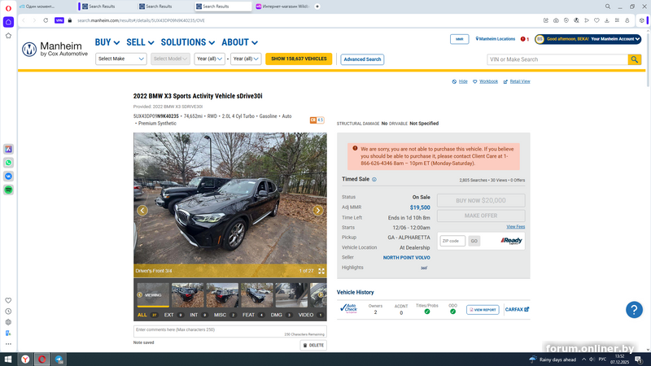This screenshot has width=651, height=366.
Task: Reload the page
Action: (x=46, y=20)
